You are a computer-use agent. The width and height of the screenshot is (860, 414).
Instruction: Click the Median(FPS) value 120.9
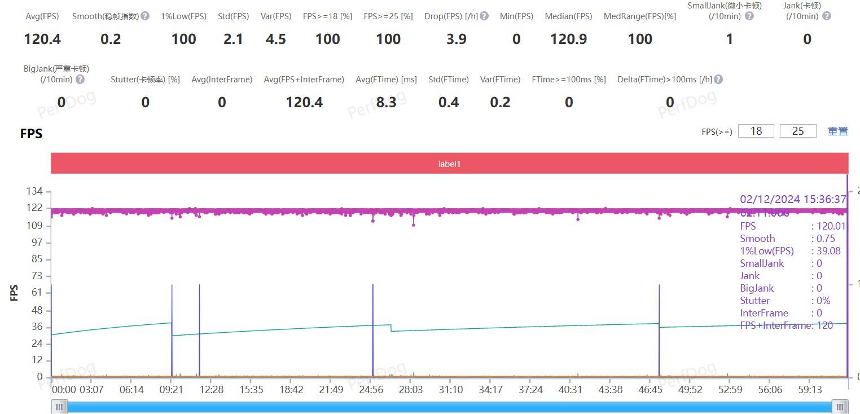point(568,39)
